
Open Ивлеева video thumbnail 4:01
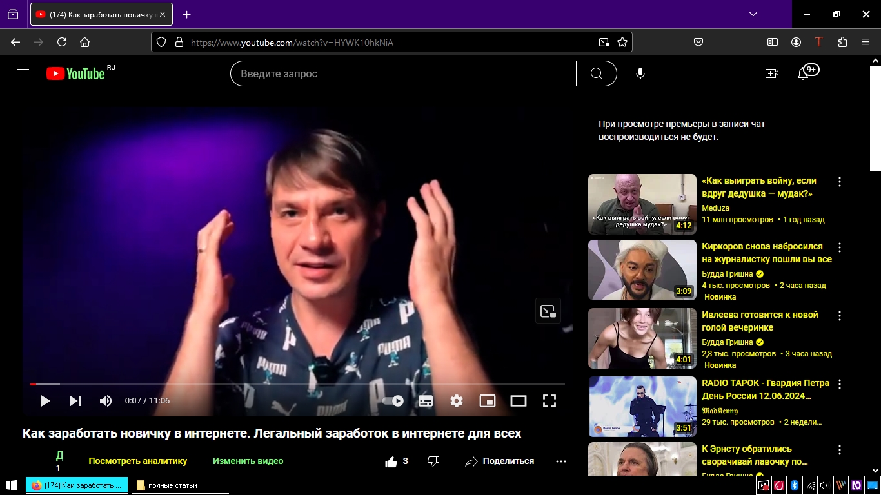[642, 338]
